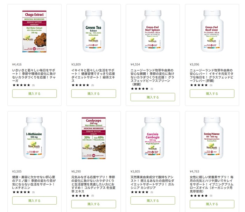
Task: Open the Green Tea Extract bottle image
Action: pos(93,31)
